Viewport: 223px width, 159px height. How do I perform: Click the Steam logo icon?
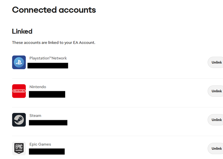coord(19,120)
